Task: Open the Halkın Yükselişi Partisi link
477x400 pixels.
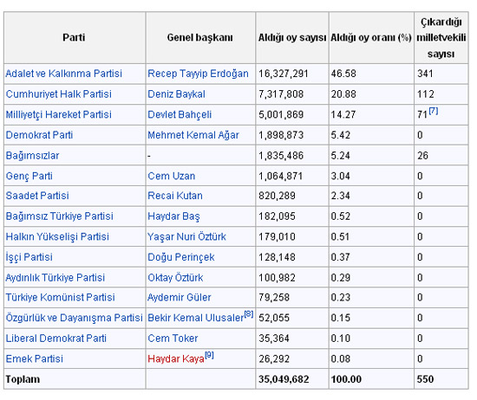Action: pos(57,237)
